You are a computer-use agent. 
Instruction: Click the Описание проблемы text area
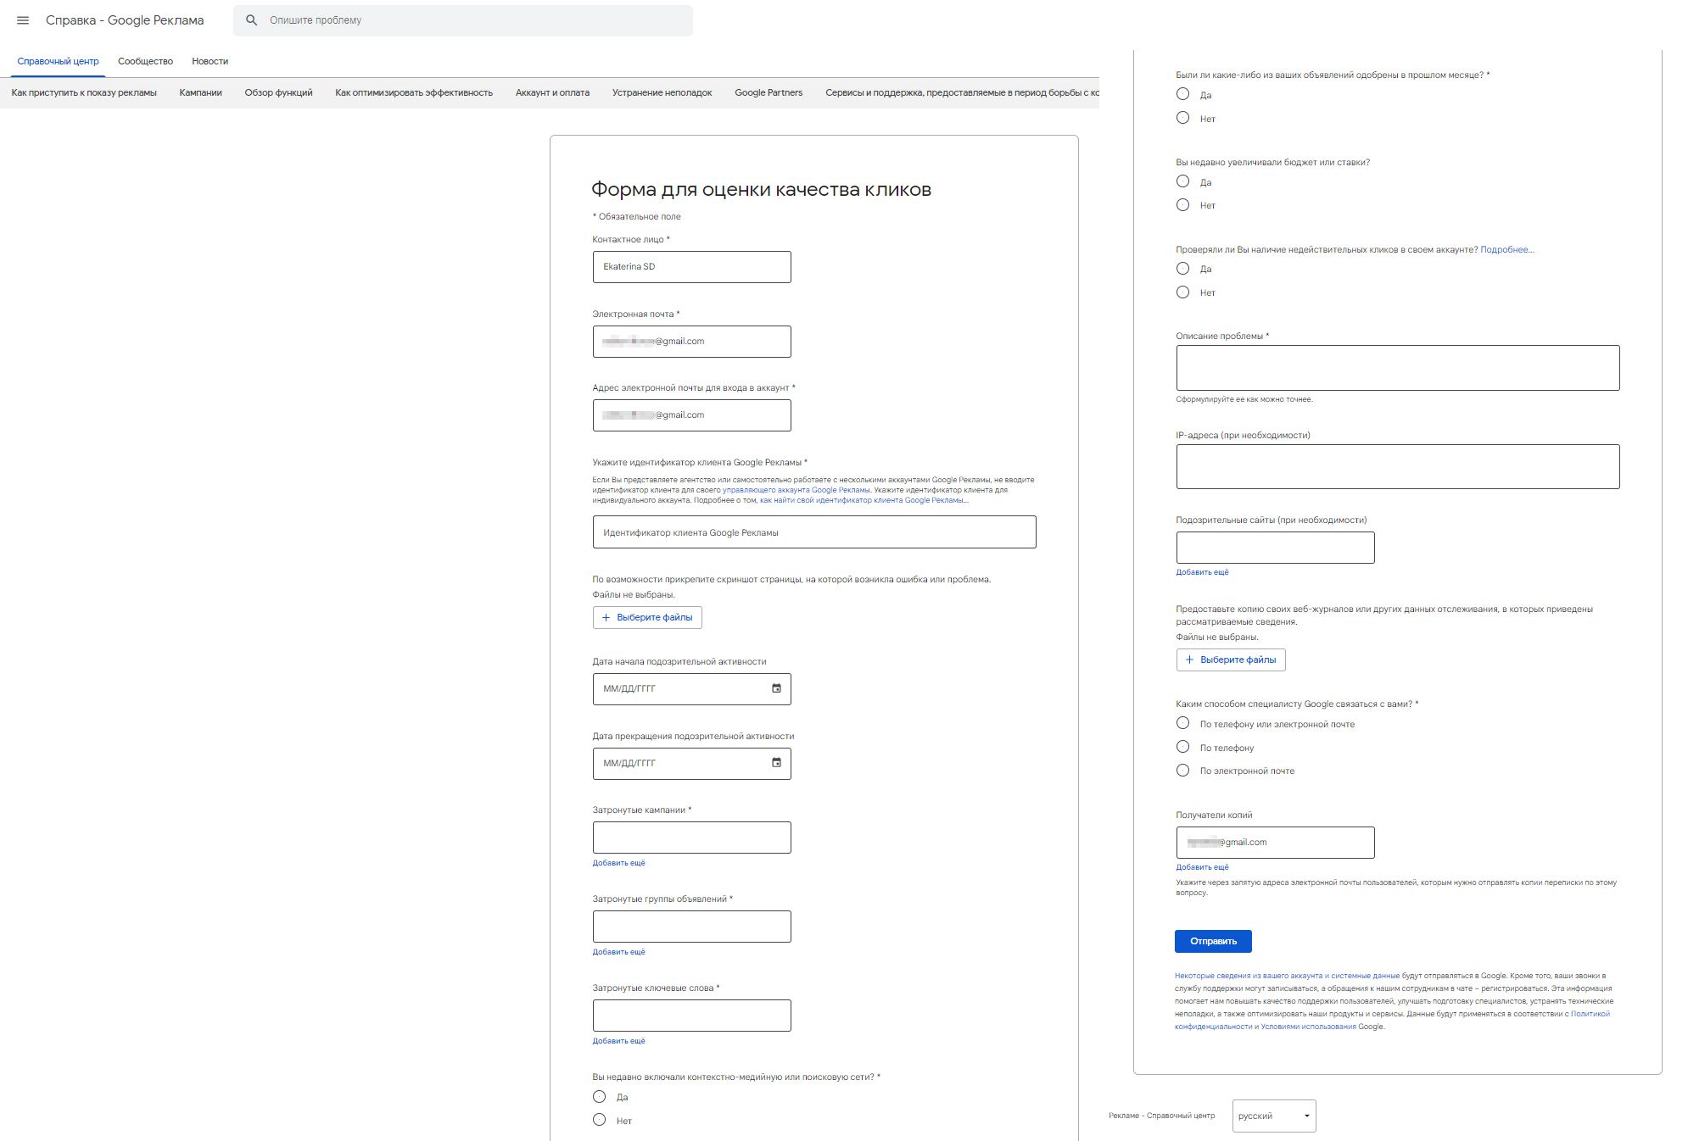(x=1398, y=368)
